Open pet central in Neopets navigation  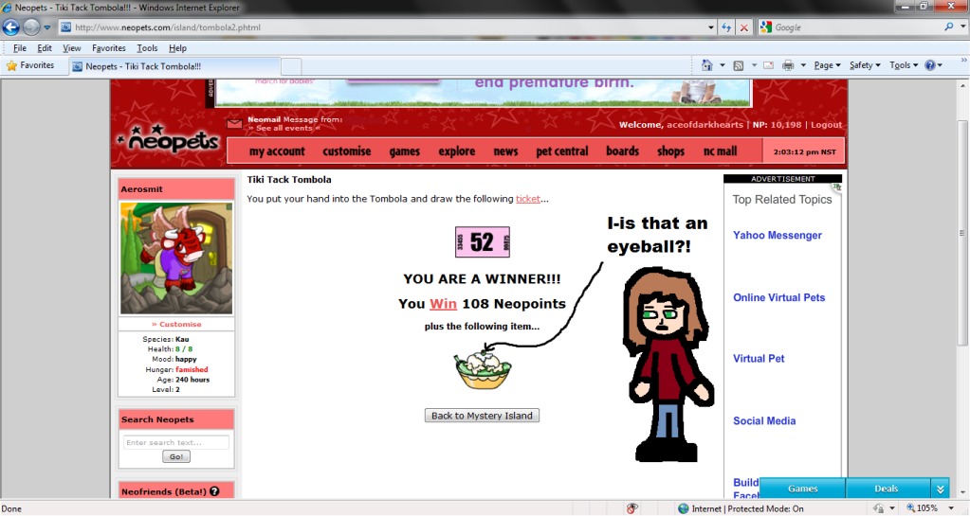pos(561,151)
